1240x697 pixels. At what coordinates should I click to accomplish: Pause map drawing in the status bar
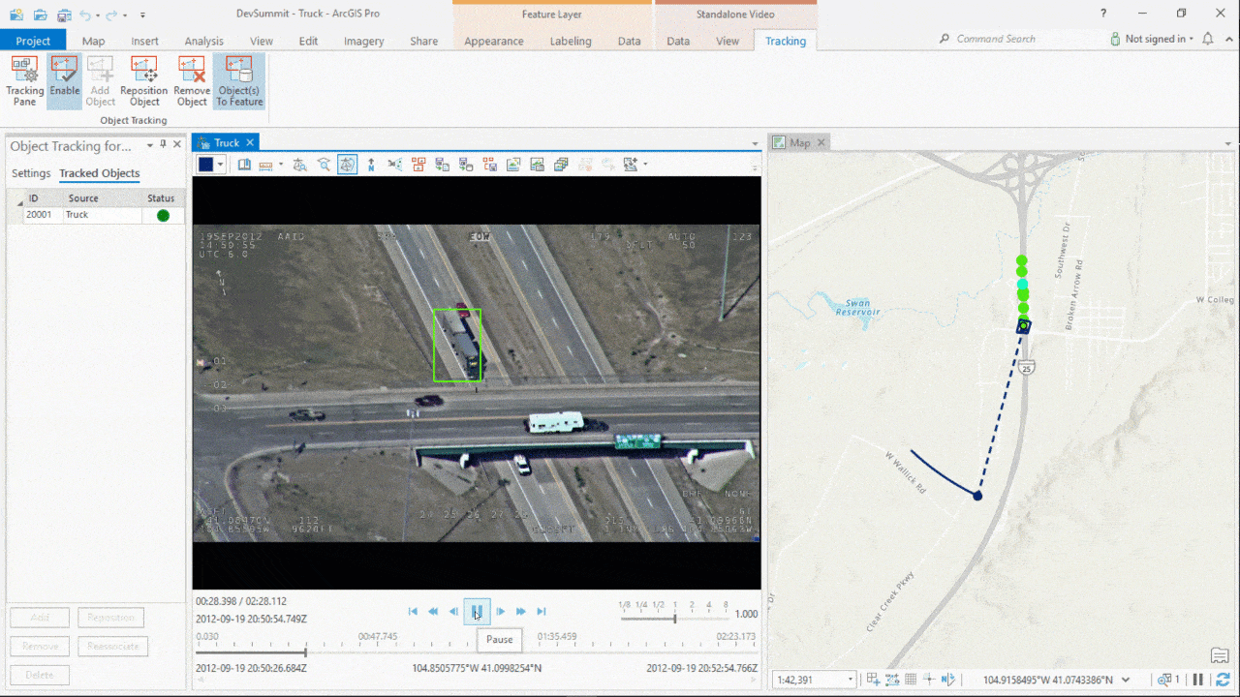[1198, 680]
